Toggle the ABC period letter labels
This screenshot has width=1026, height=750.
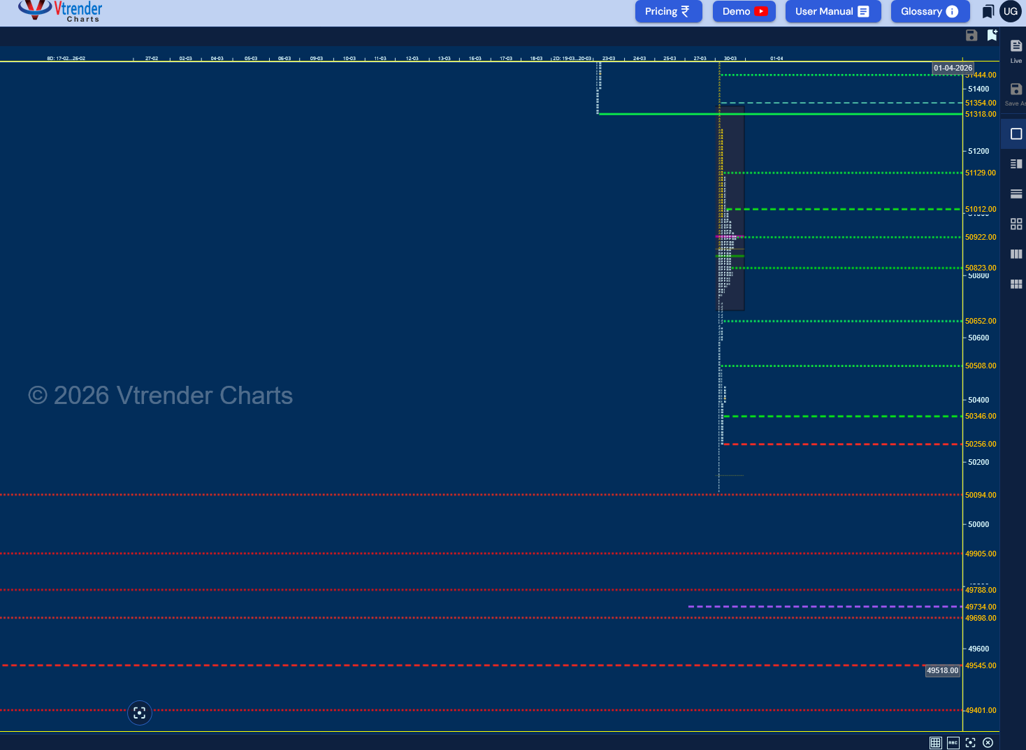[x=953, y=742]
